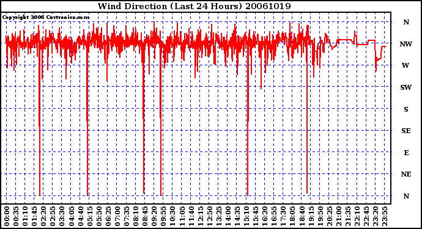Select the "12:50" time axis label
The image size is (422, 229).
(209, 216)
